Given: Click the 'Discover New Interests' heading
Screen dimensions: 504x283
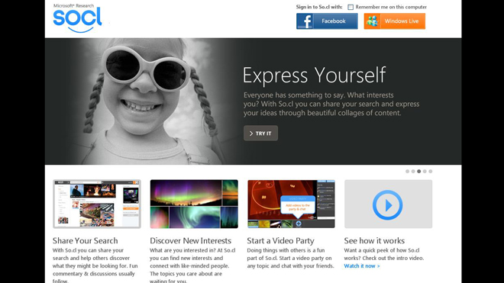Looking at the screenshot, I should [191, 240].
